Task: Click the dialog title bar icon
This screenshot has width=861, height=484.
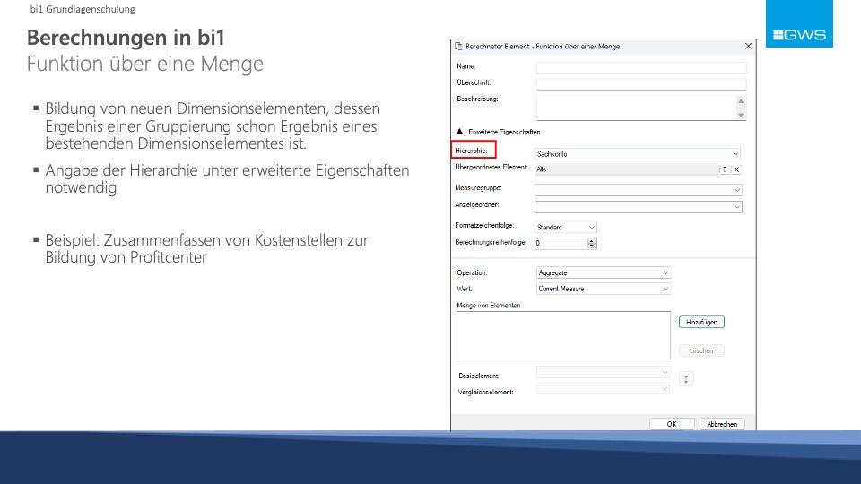Action: [458, 47]
